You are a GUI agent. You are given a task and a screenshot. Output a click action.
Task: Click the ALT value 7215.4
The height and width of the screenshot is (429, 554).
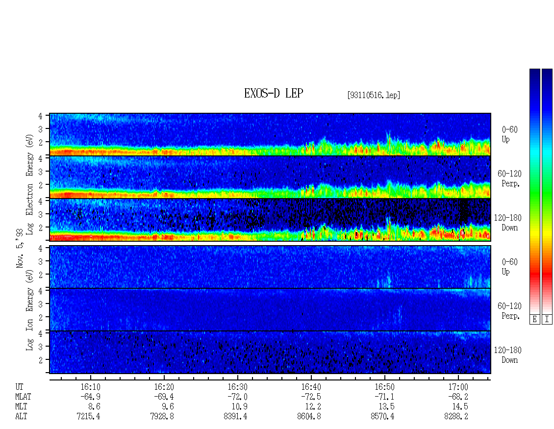click(x=88, y=417)
